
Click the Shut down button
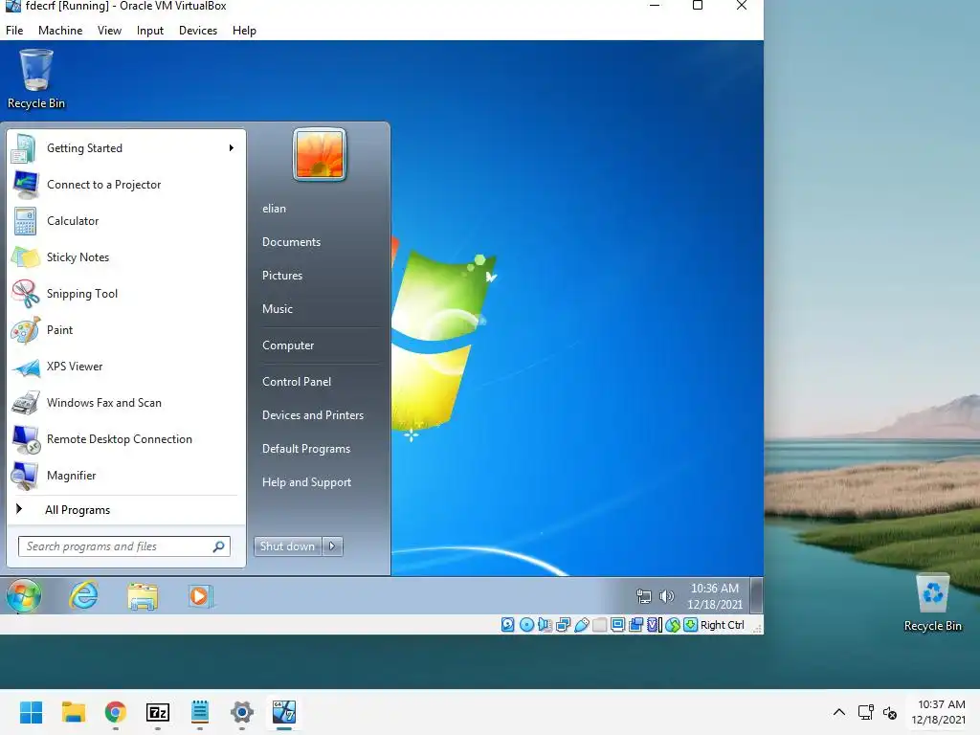pyautogui.click(x=287, y=546)
